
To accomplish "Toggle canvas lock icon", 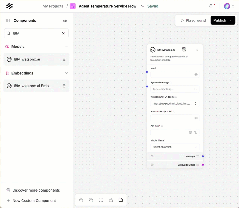I will pos(111,200).
